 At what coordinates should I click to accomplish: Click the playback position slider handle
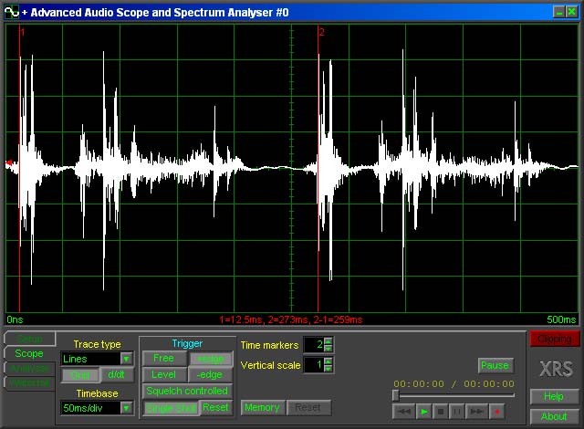click(x=396, y=395)
